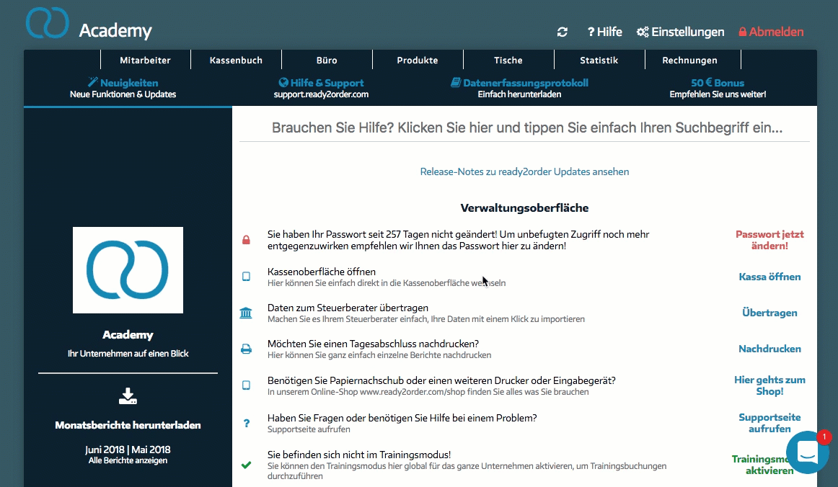This screenshot has width=838, height=487.
Task: Click the green checkmark Trainingsmodus icon
Action: coord(246,465)
